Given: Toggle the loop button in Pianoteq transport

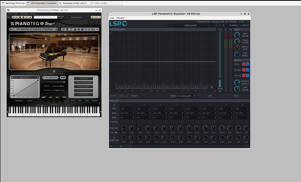Looking at the screenshot, I should click(x=27, y=17).
